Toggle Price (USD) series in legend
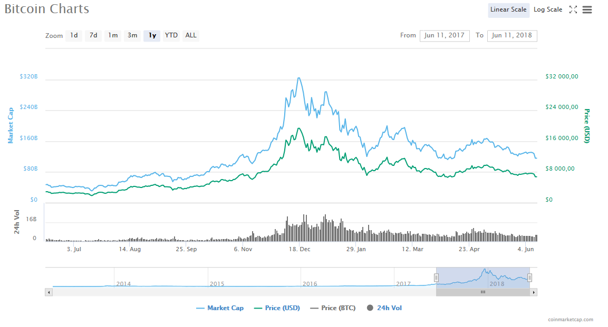The height and width of the screenshot is (327, 608). pos(277,308)
